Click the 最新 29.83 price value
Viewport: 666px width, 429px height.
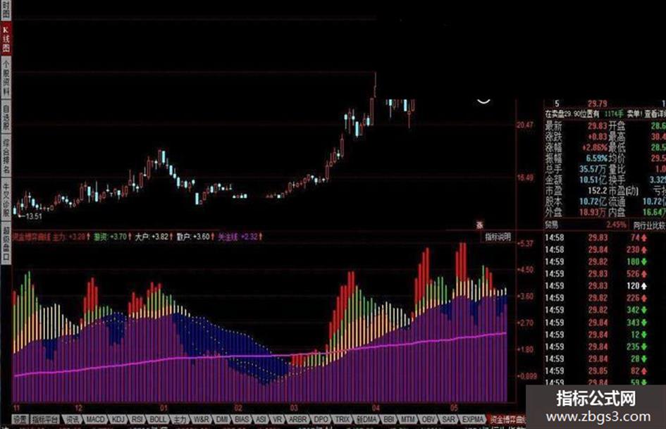point(597,126)
